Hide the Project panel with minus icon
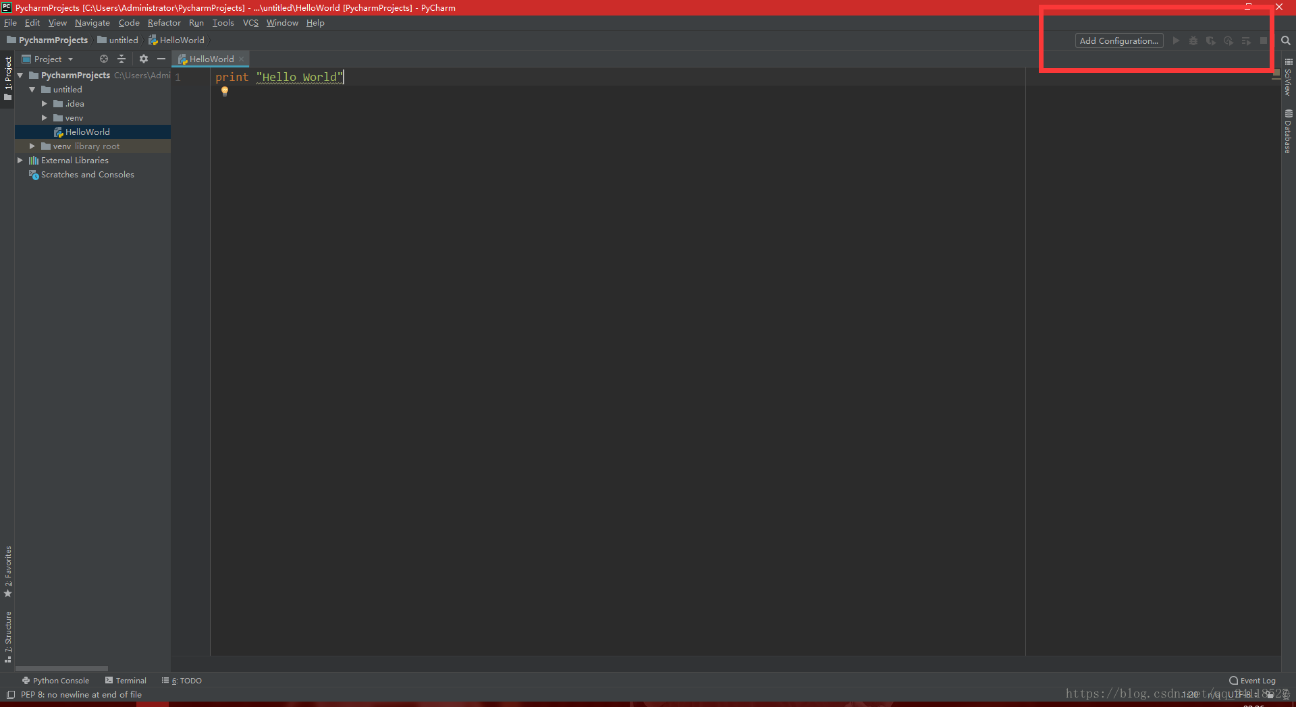Viewport: 1296px width, 707px height. click(x=161, y=59)
